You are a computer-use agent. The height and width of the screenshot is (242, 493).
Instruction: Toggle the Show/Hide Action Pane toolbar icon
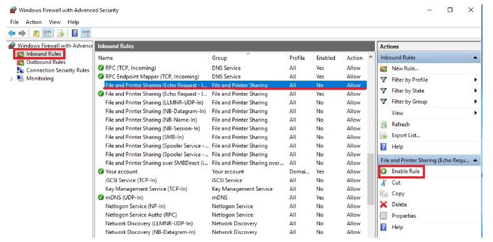(x=86, y=33)
